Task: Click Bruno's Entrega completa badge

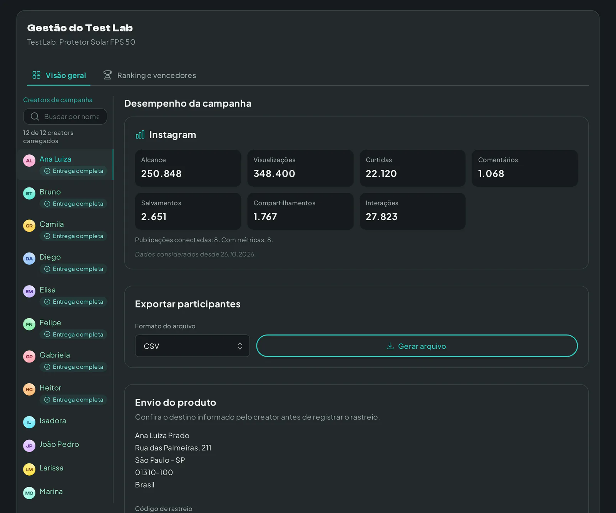Action: tap(74, 204)
